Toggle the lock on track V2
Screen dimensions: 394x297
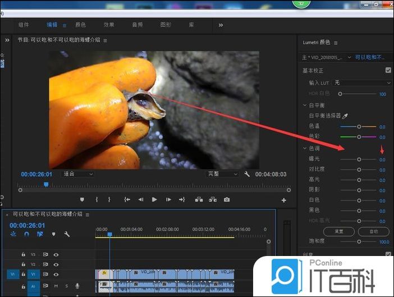(23, 264)
